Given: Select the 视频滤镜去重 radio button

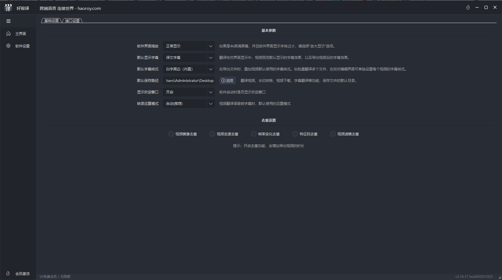Looking at the screenshot, I should click(x=333, y=134).
